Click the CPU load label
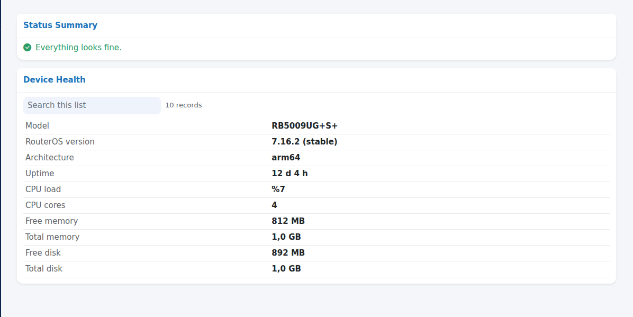This screenshot has width=633, height=317. click(x=43, y=189)
